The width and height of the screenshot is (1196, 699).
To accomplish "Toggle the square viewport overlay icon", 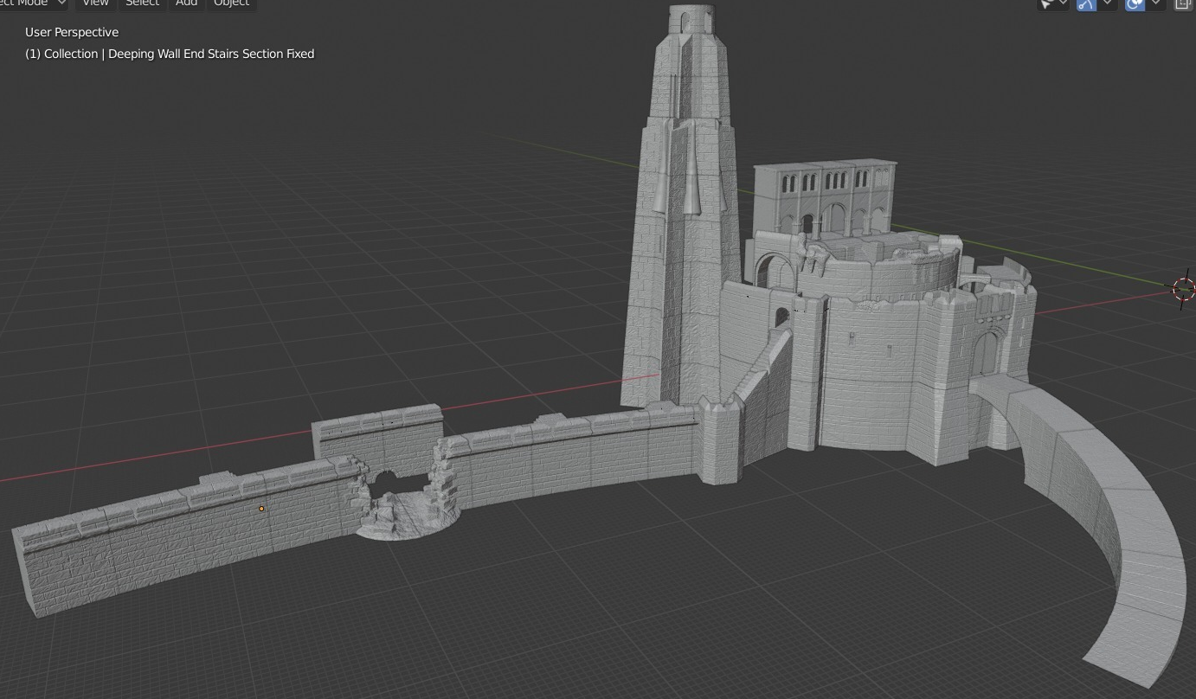I will [x=1183, y=4].
